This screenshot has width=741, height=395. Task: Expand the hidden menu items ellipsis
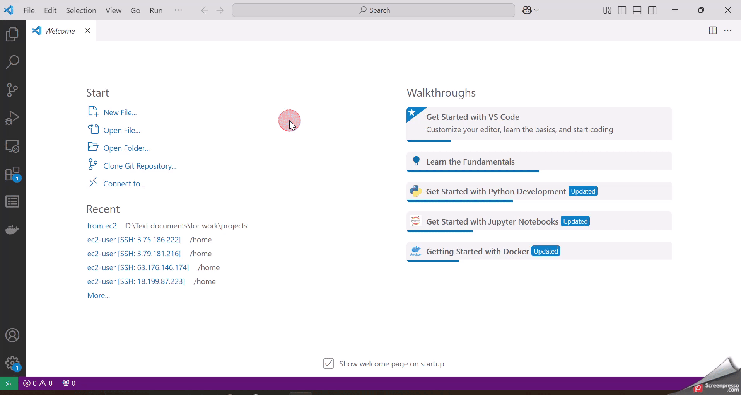[x=178, y=10]
